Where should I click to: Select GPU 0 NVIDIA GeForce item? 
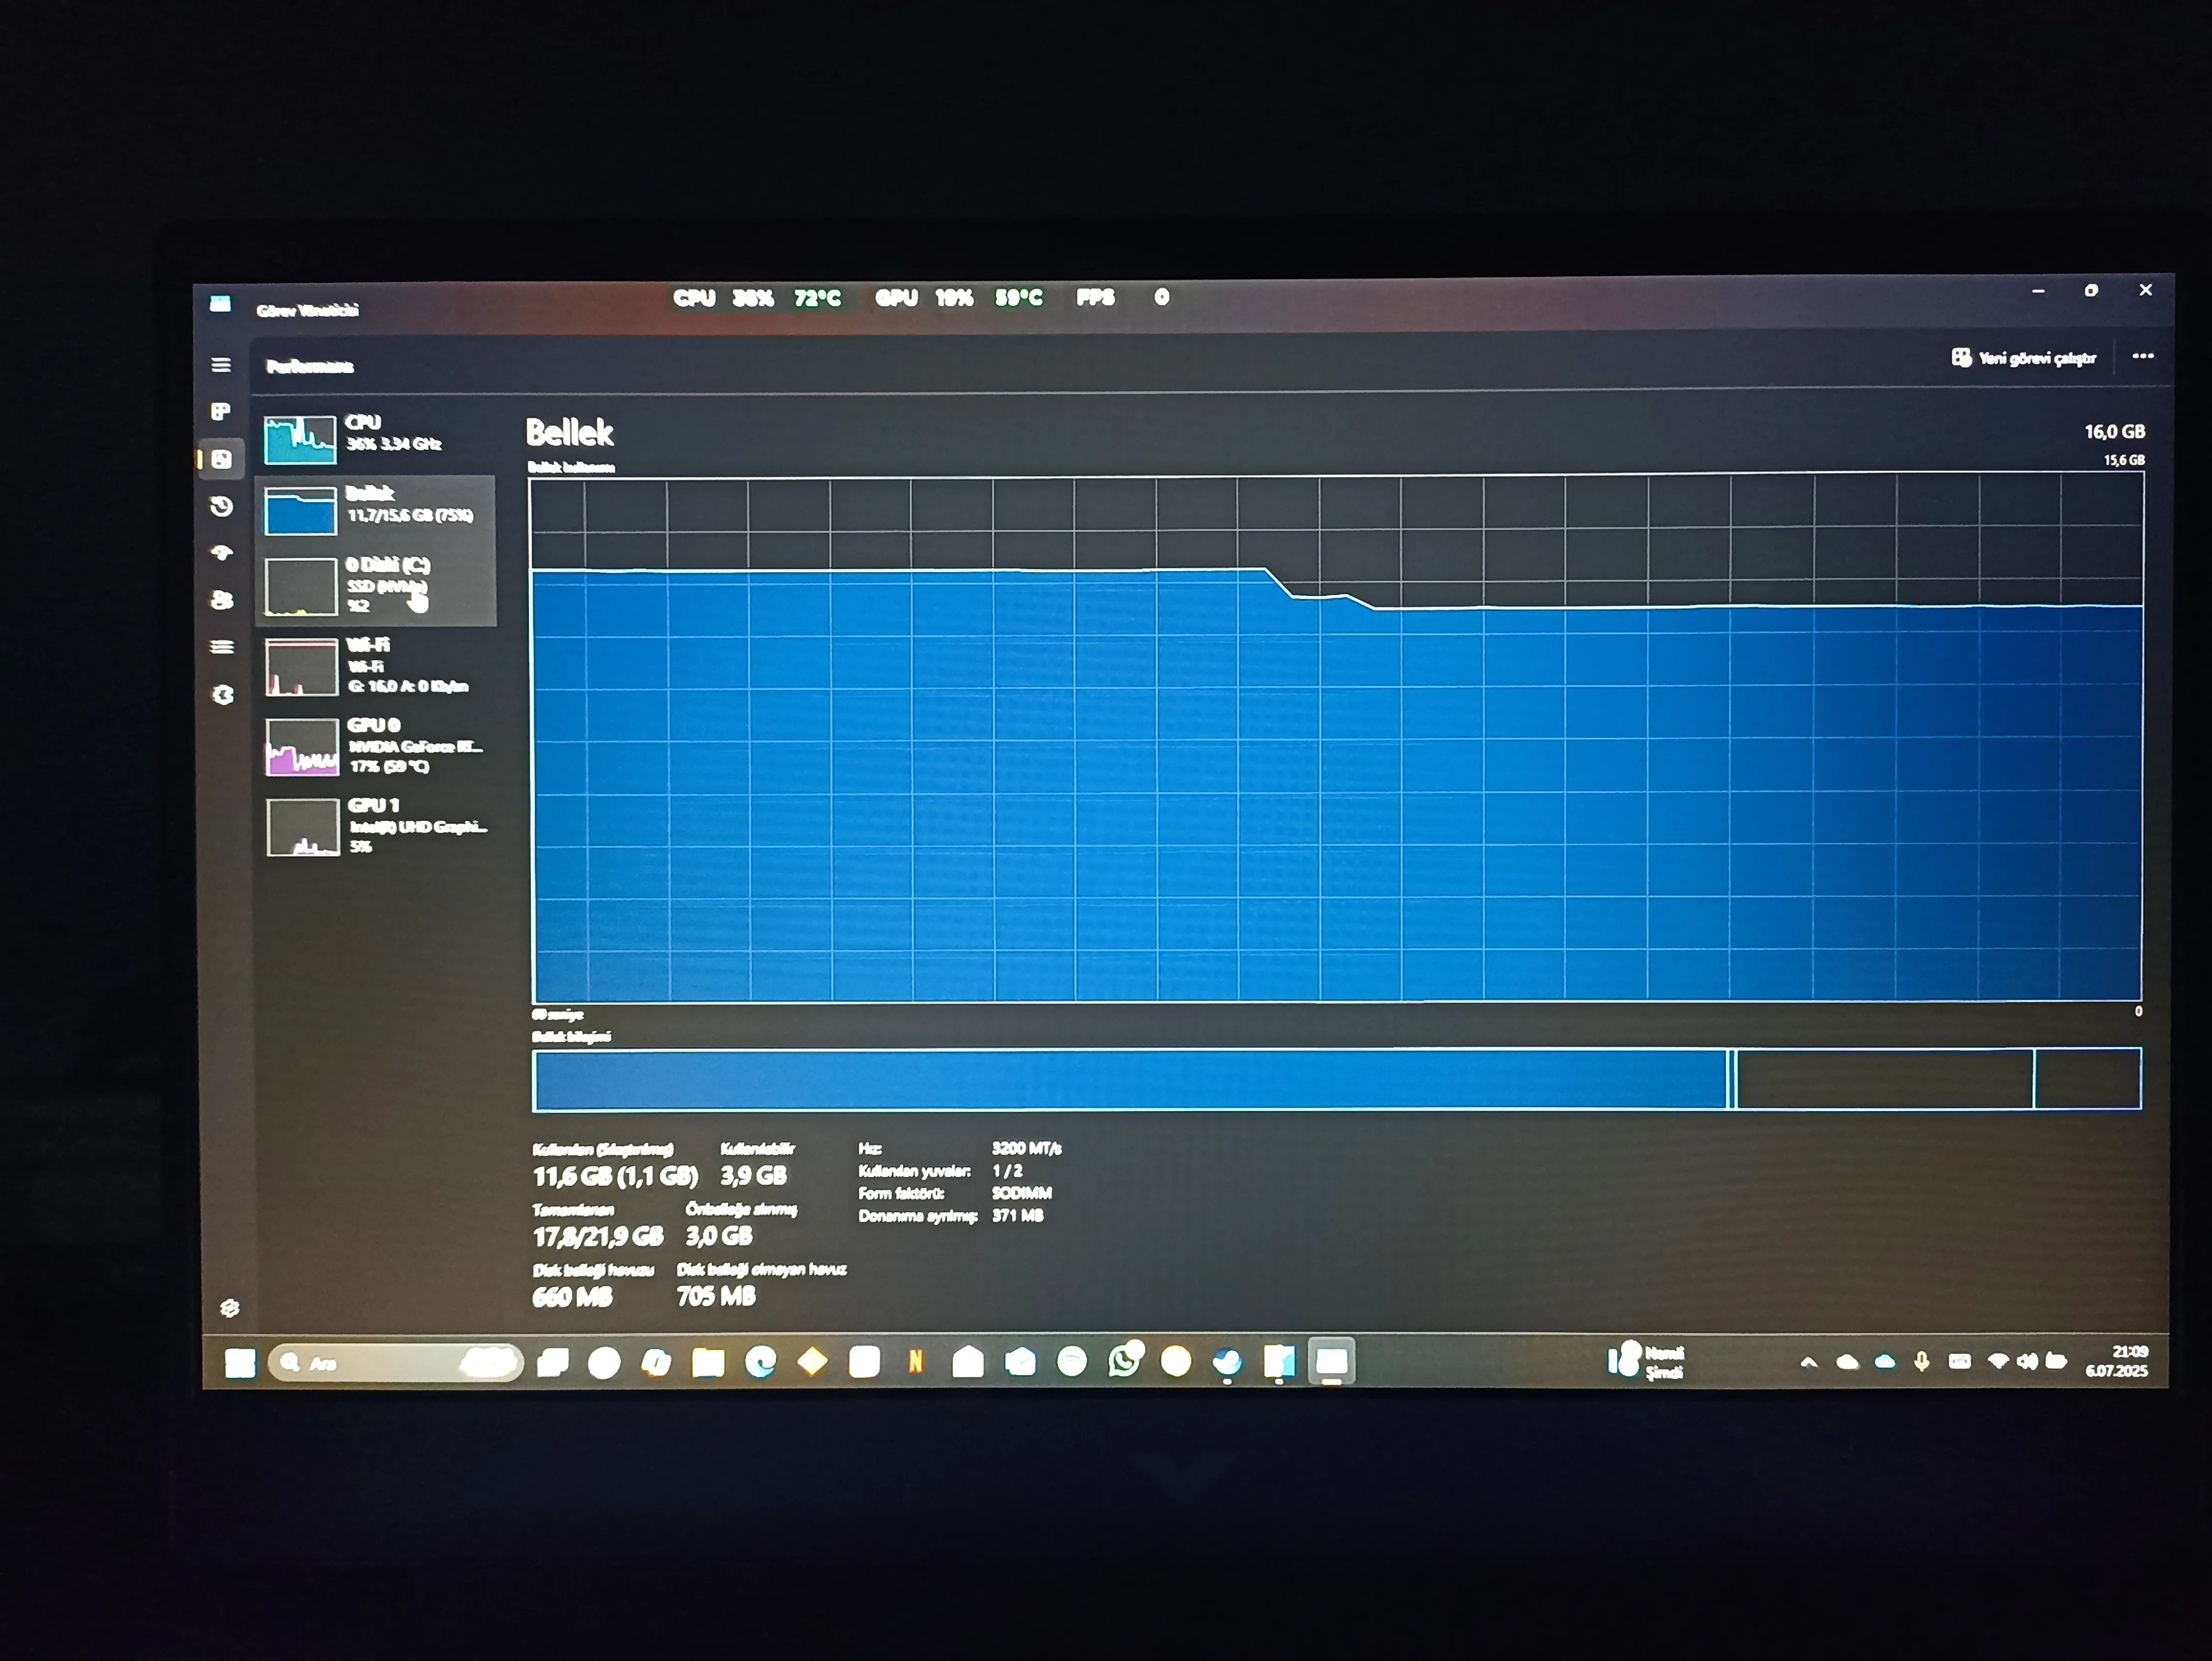375,746
